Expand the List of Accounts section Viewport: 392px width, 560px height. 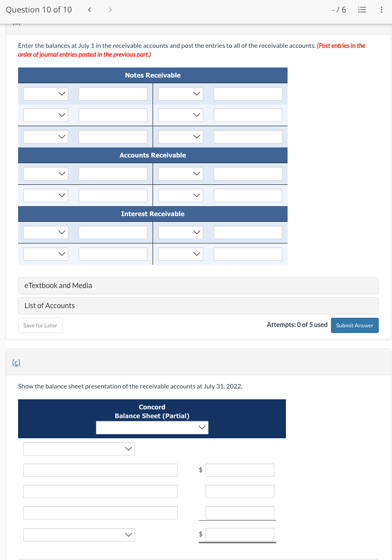pos(198,306)
